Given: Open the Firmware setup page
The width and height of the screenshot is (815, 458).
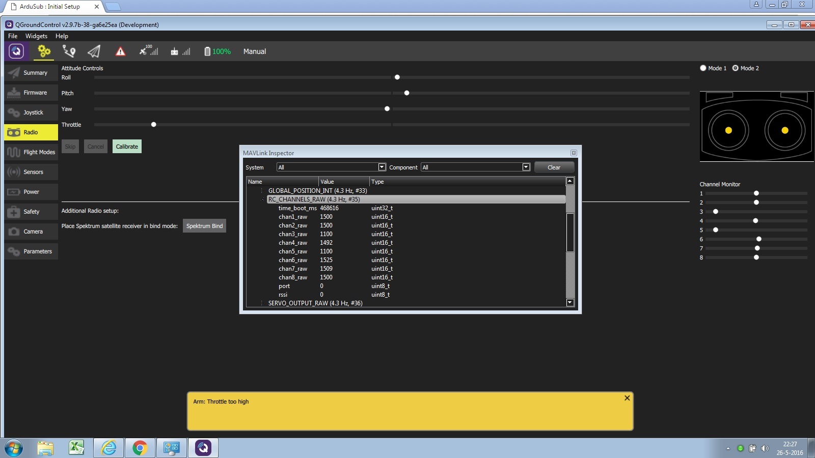Looking at the screenshot, I should [31, 93].
